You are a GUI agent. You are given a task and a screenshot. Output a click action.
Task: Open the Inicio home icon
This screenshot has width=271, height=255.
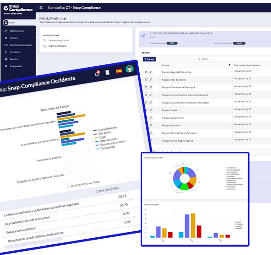coord(6,22)
